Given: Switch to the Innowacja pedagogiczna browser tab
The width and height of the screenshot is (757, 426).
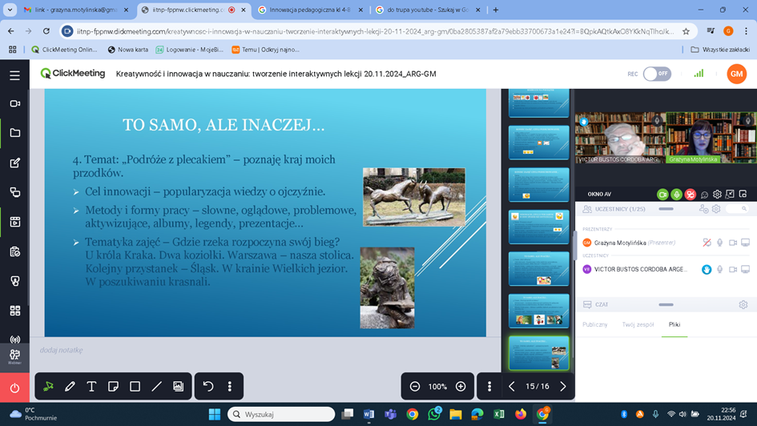Looking at the screenshot, I should pyautogui.click(x=309, y=10).
